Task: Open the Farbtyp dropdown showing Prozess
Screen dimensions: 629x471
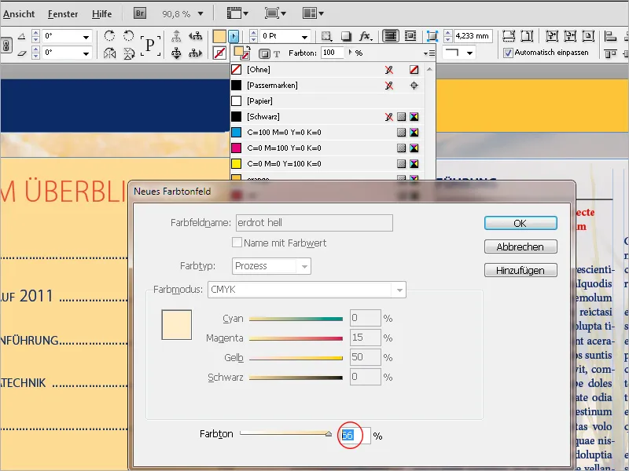Action: click(271, 266)
